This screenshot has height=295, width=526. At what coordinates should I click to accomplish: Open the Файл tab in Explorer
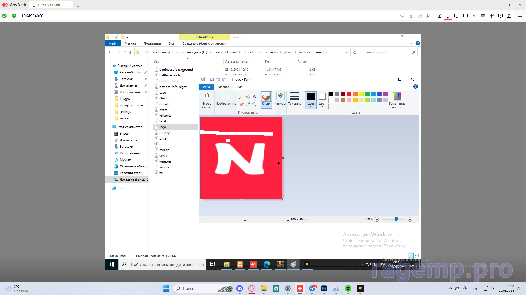click(113, 43)
